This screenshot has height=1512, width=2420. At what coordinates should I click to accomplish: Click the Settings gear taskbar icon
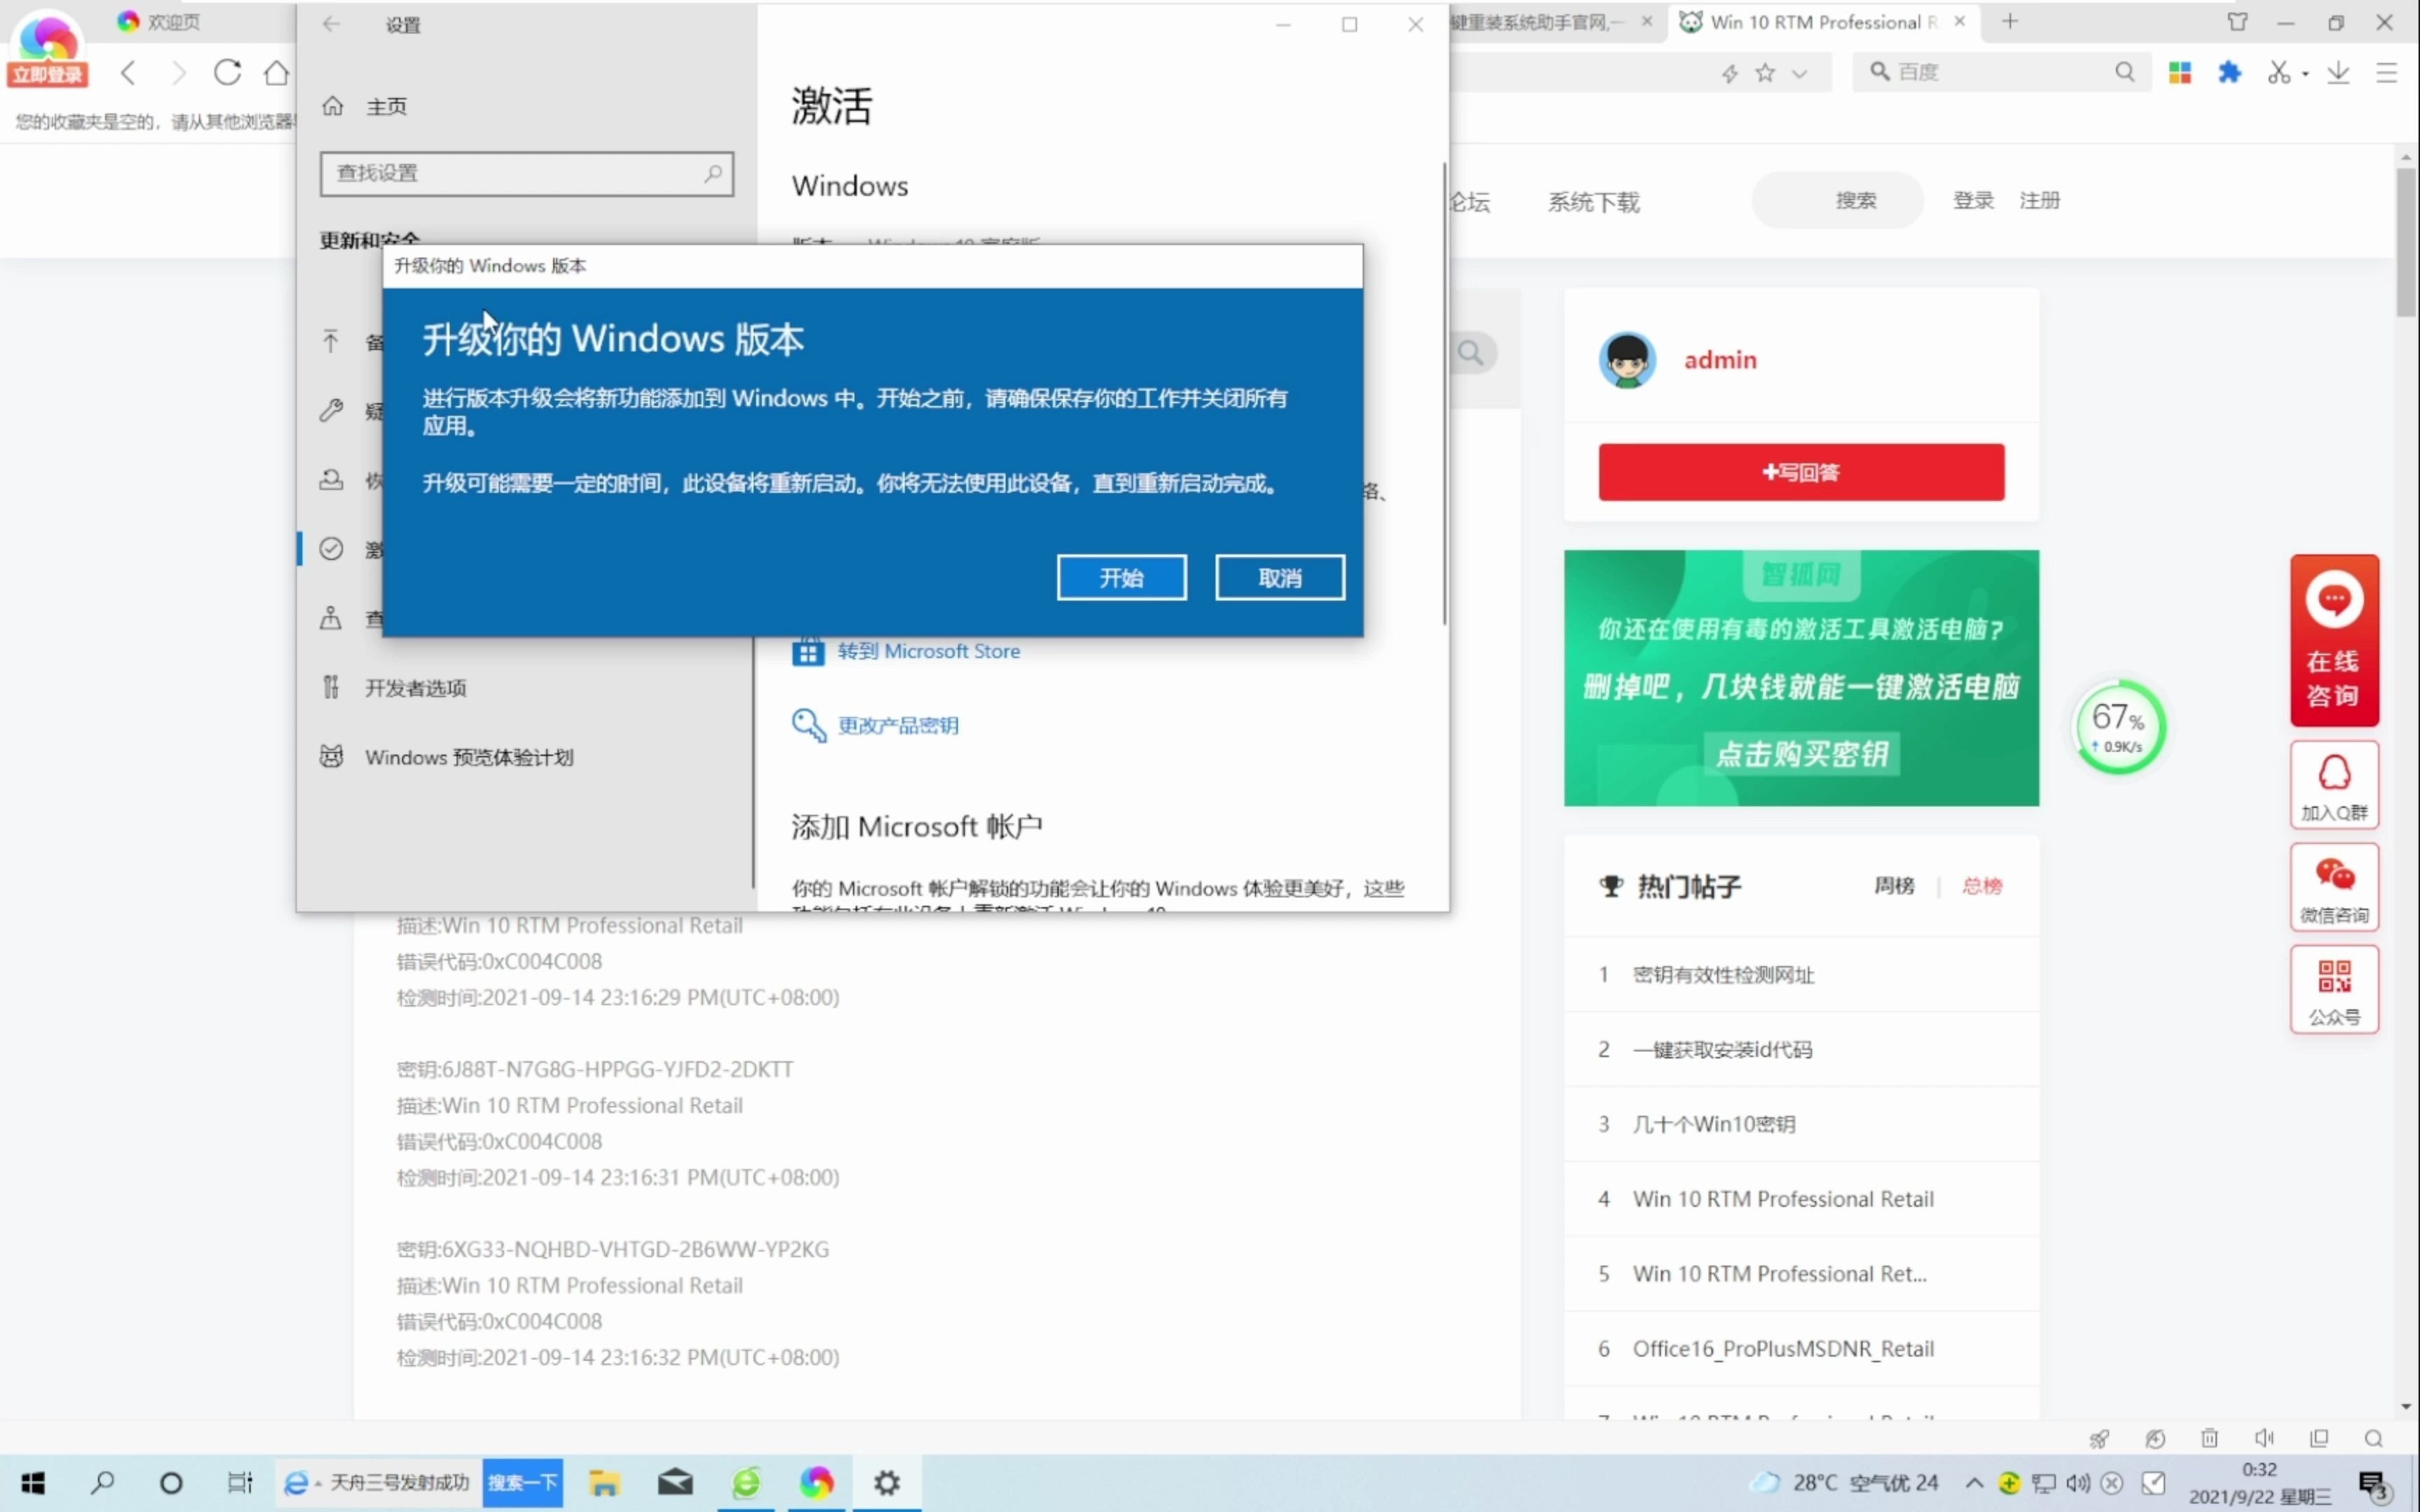coord(887,1483)
